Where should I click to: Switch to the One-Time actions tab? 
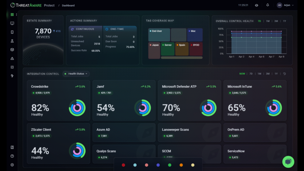pyautogui.click(x=120, y=29)
